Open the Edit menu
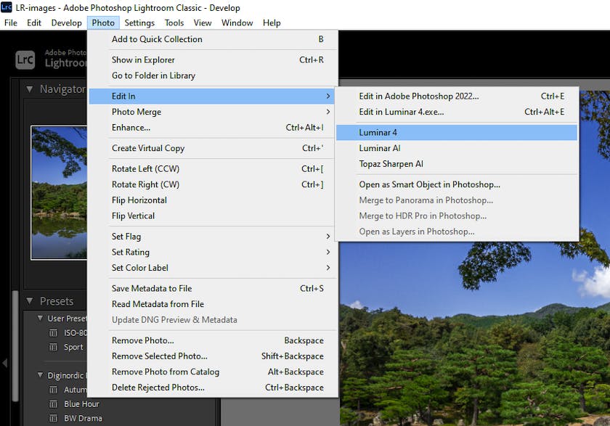Image resolution: width=610 pixels, height=426 pixels. click(34, 23)
